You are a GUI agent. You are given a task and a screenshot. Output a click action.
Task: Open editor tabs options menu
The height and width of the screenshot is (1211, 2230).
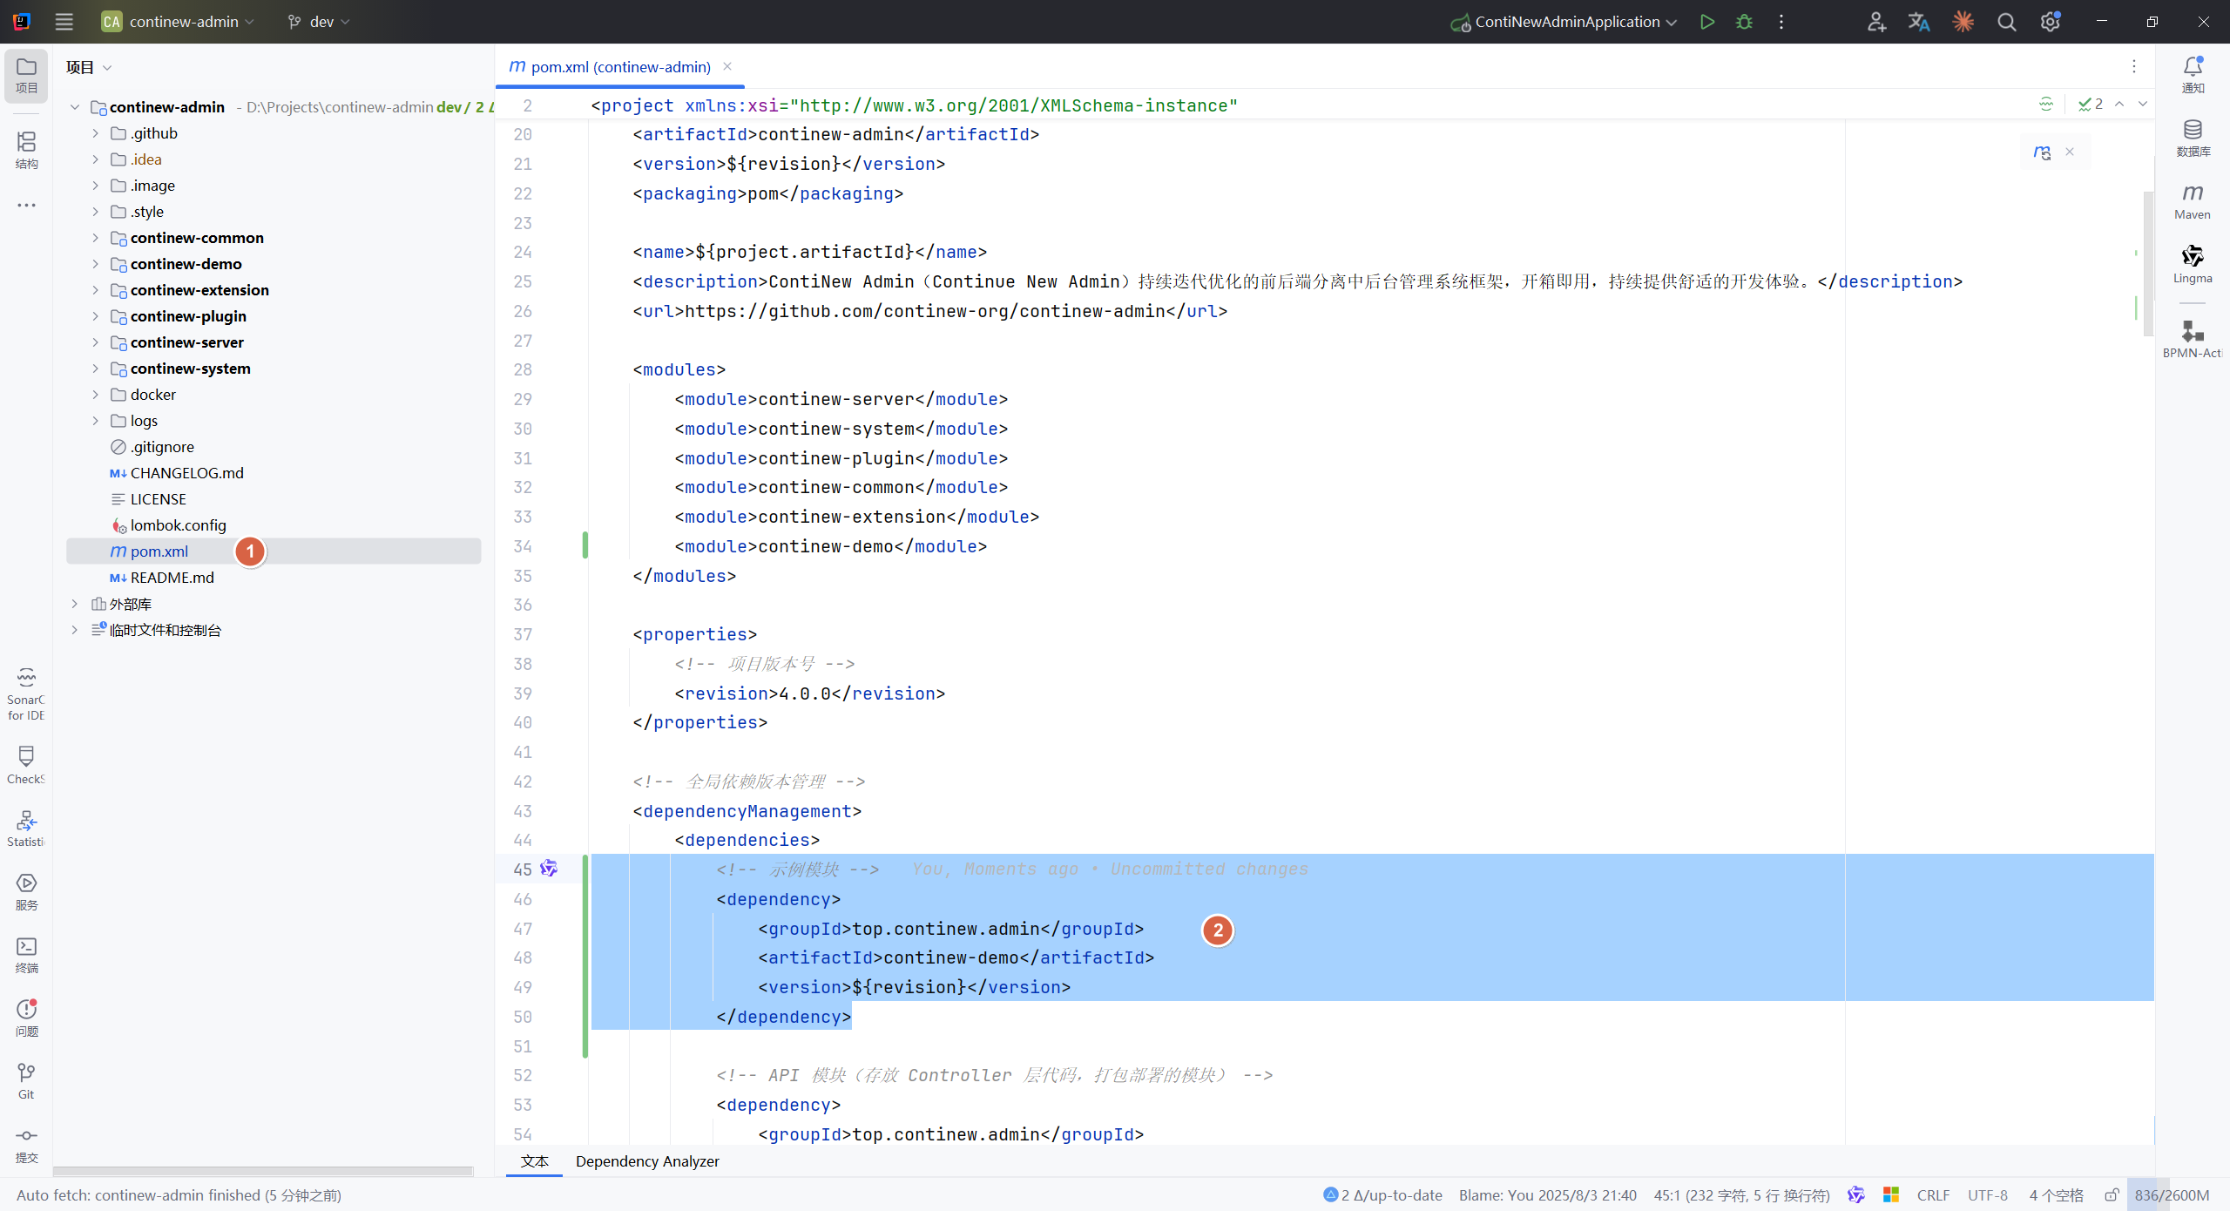(x=2134, y=66)
